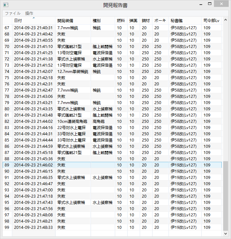Select row number 76
The height and width of the screenshot is (239, 231).
(x=7, y=84)
